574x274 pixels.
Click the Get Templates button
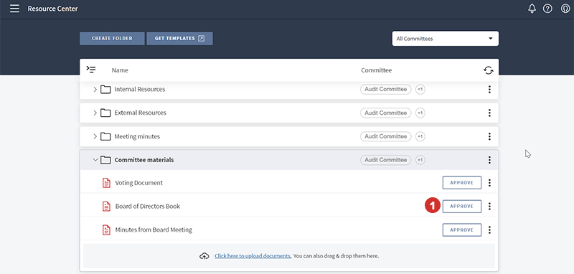179,39
